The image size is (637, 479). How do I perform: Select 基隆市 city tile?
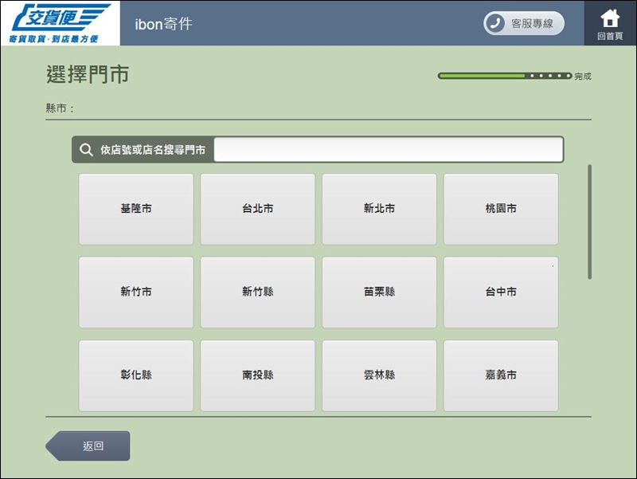[x=136, y=209]
